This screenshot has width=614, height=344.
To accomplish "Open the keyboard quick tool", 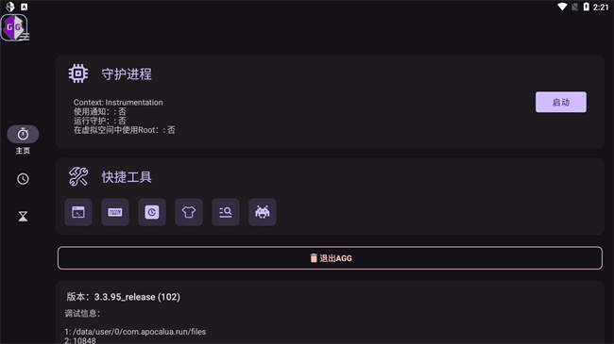I will [x=115, y=212].
